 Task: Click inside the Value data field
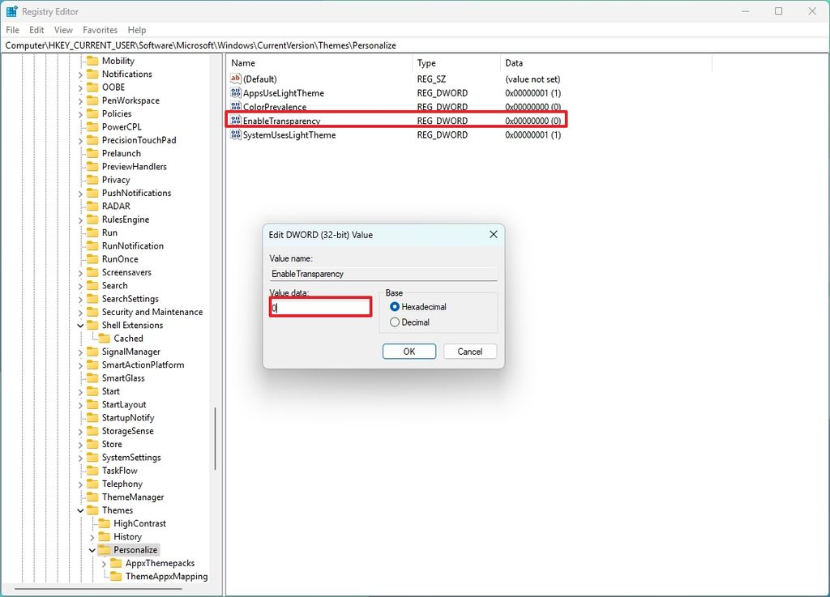tap(320, 307)
